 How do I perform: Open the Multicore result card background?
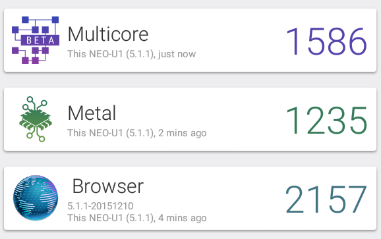coord(190,40)
